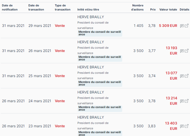Click Membre du conseil tag in first row
Viewport: 190px width, 136px height.
(100, 33)
